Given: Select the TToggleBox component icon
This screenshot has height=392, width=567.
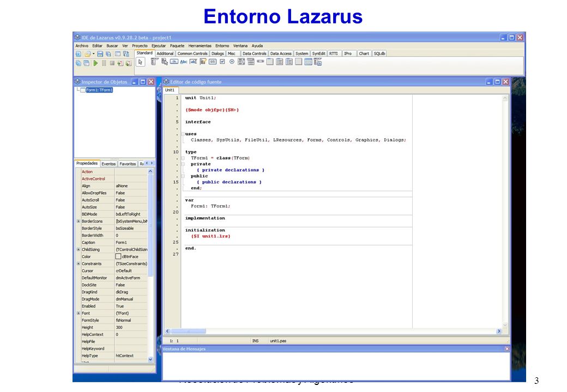Looking at the screenshot, I should pos(213,62).
